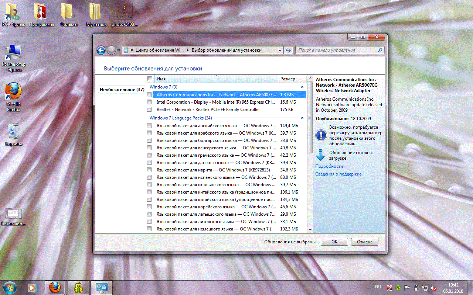This screenshot has width=473, height=295.
Task: Click the « chevron in the address bar
Action: pyautogui.click(x=132, y=50)
